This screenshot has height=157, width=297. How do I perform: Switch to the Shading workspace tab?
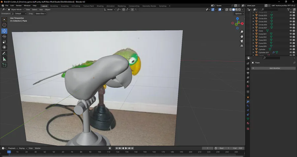point(100,6)
